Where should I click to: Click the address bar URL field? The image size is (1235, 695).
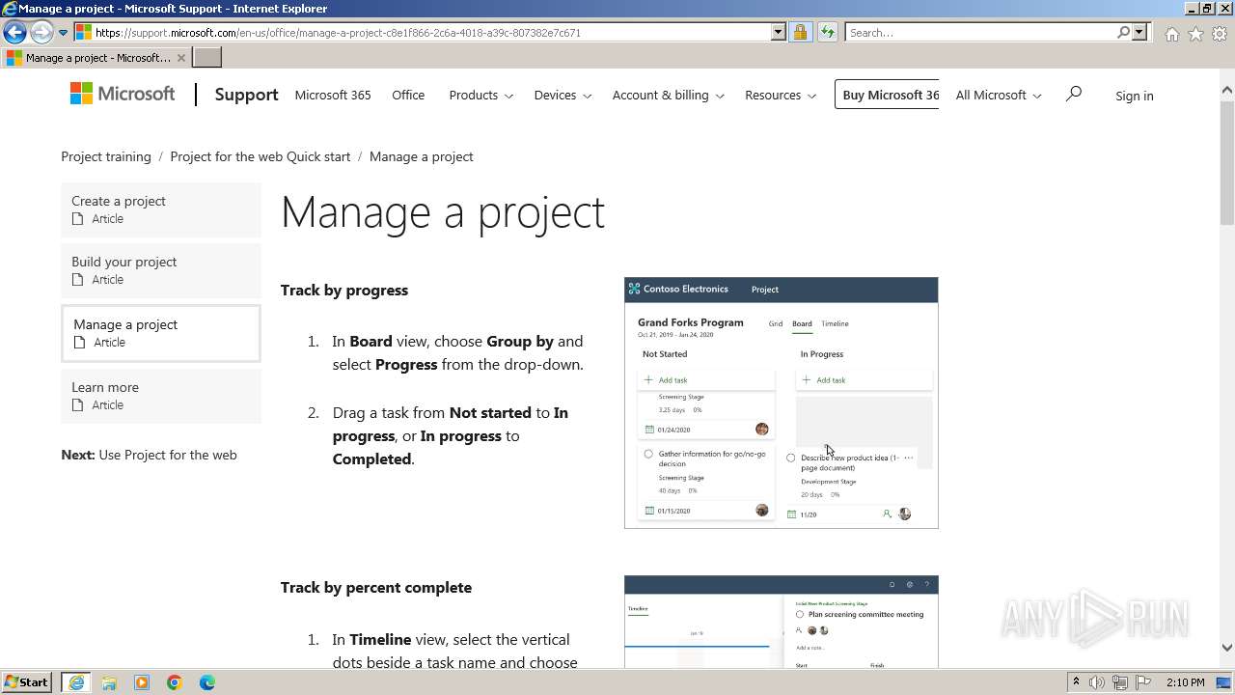click(x=423, y=32)
